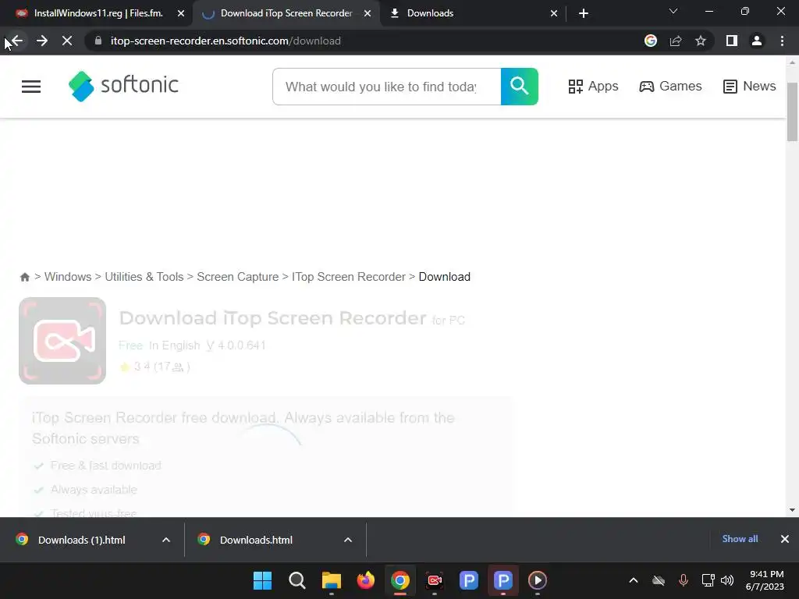Open Downloads (1).html file
The width and height of the screenshot is (799, 599).
pyautogui.click(x=81, y=540)
